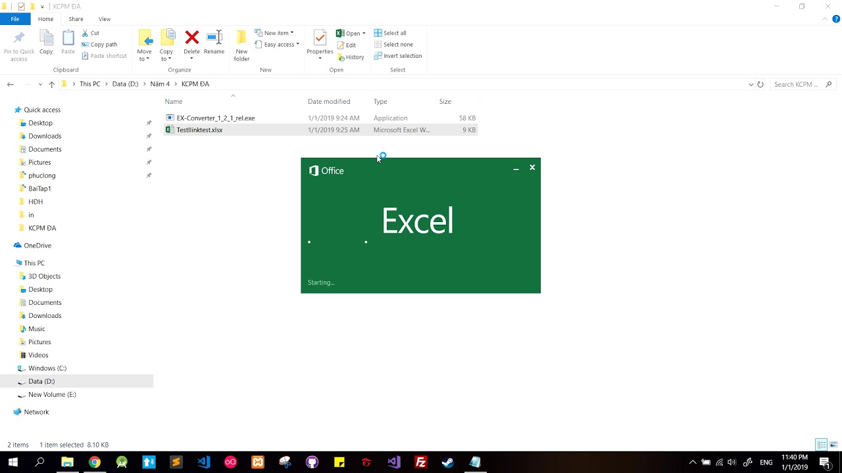Select Network in navigation pane
Screen dimensions: 842x473
tap(36, 412)
